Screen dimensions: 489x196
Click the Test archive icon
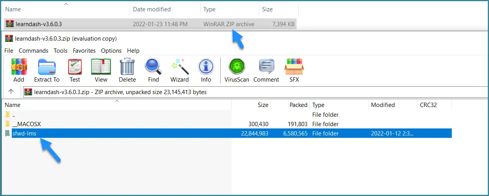[75, 67]
